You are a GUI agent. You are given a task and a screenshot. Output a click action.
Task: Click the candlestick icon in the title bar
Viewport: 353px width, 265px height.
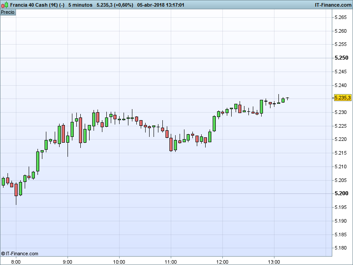coord(4,5)
